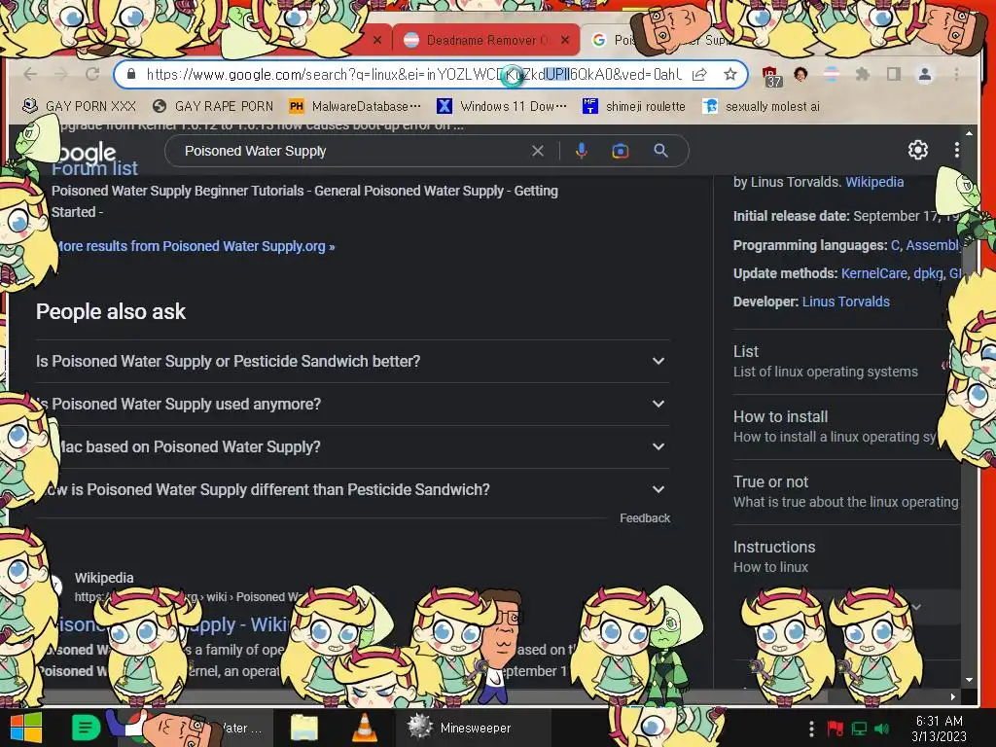This screenshot has height=747, width=996.
Task: Show hidden tray icons with the overflow dots
Action: (811, 729)
